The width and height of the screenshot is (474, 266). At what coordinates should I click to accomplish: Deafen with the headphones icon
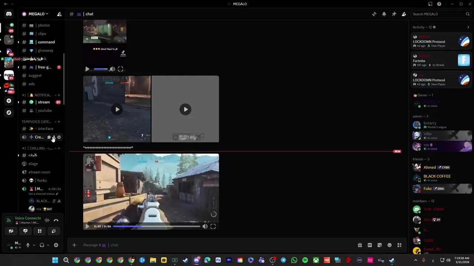[x=42, y=245]
